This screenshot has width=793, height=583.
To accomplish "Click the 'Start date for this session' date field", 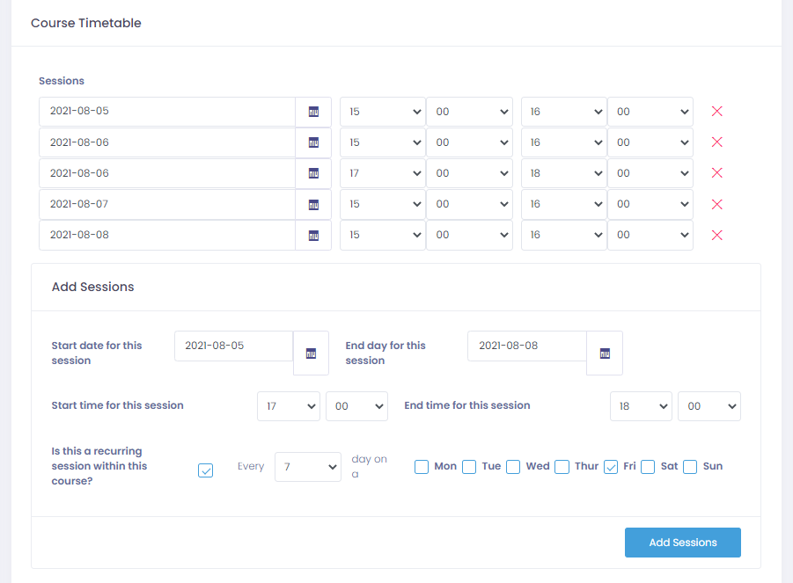I will point(233,346).
